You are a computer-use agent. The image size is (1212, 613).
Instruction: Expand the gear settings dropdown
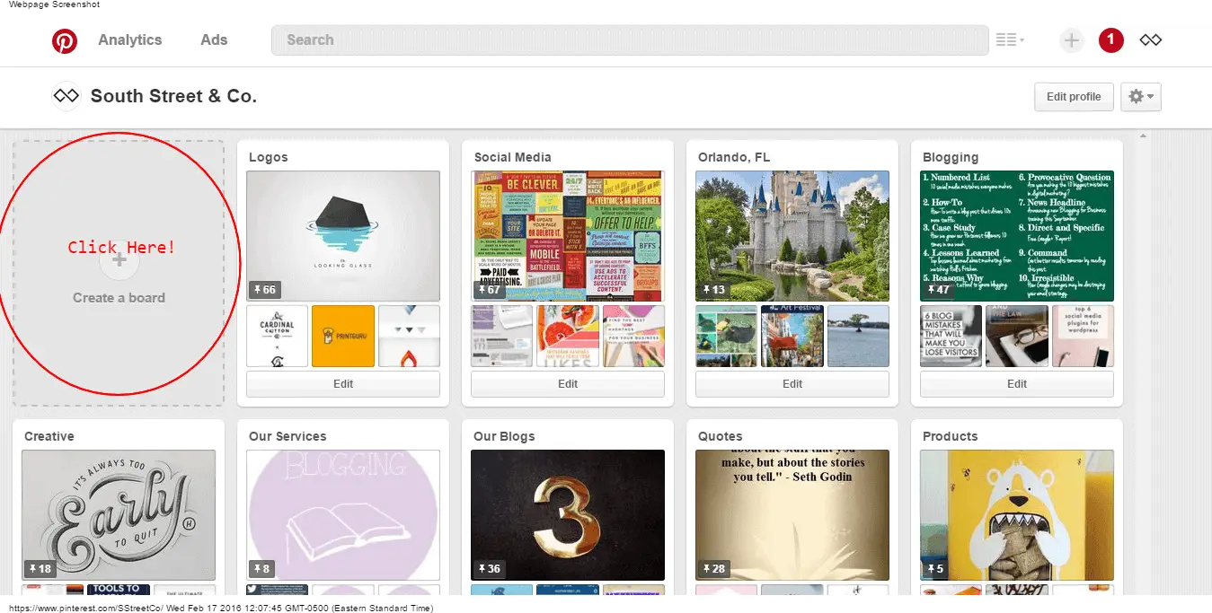tap(1141, 97)
